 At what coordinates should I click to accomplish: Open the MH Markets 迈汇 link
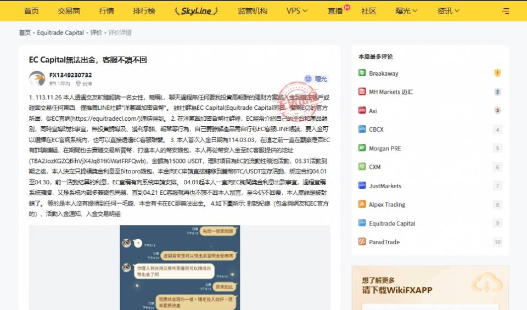point(390,92)
